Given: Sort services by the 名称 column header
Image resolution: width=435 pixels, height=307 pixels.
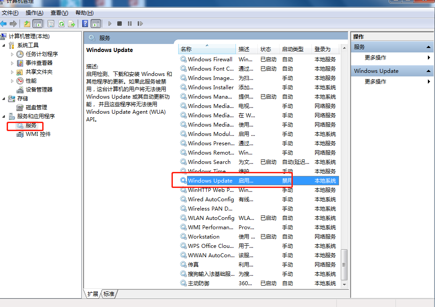Looking at the screenshot, I should (207, 49).
